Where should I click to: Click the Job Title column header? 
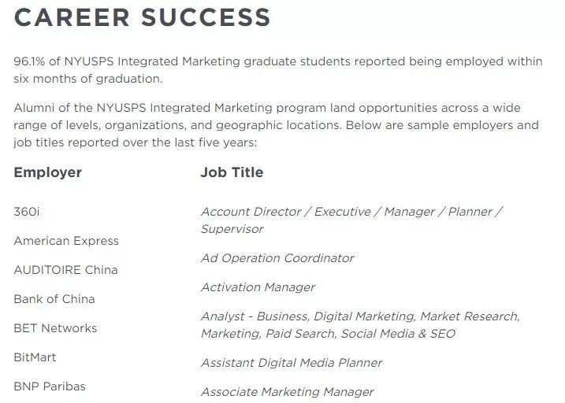click(232, 172)
